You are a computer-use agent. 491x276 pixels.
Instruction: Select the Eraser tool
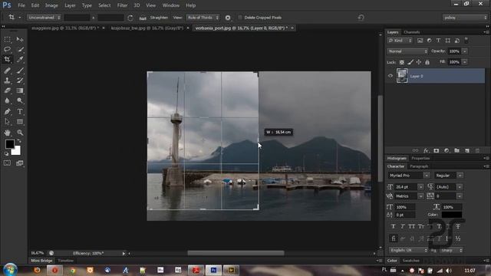(7, 90)
